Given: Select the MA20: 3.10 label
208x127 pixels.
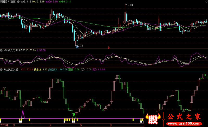Looking at the screenshot, I should [51, 2].
